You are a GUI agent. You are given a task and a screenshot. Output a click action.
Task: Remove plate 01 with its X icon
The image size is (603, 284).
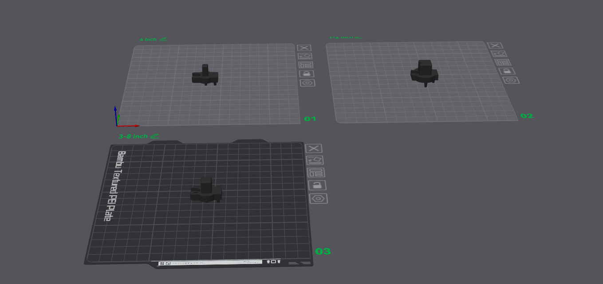tap(304, 48)
